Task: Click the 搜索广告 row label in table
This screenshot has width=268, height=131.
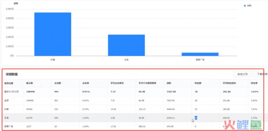Action: click(9, 127)
